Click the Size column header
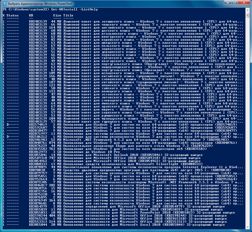252x232 pixels. [x=57, y=15]
